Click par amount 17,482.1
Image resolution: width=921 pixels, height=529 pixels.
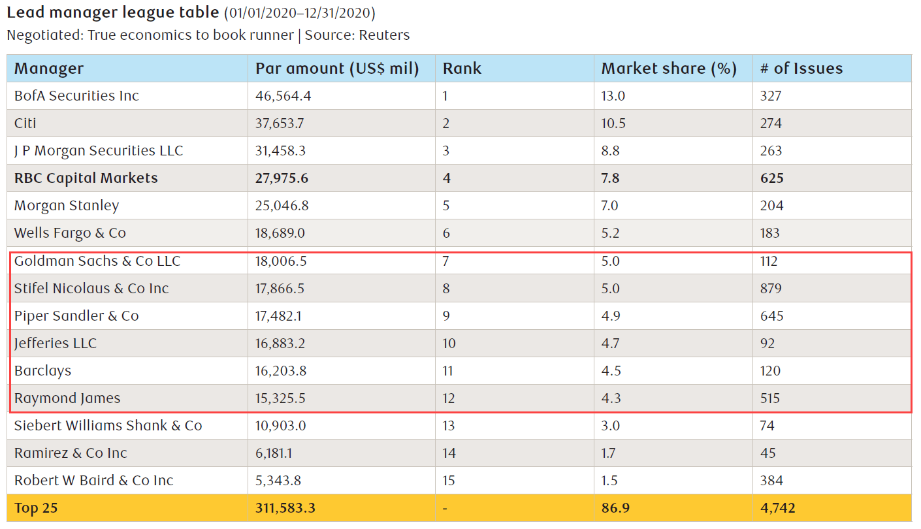click(x=280, y=316)
